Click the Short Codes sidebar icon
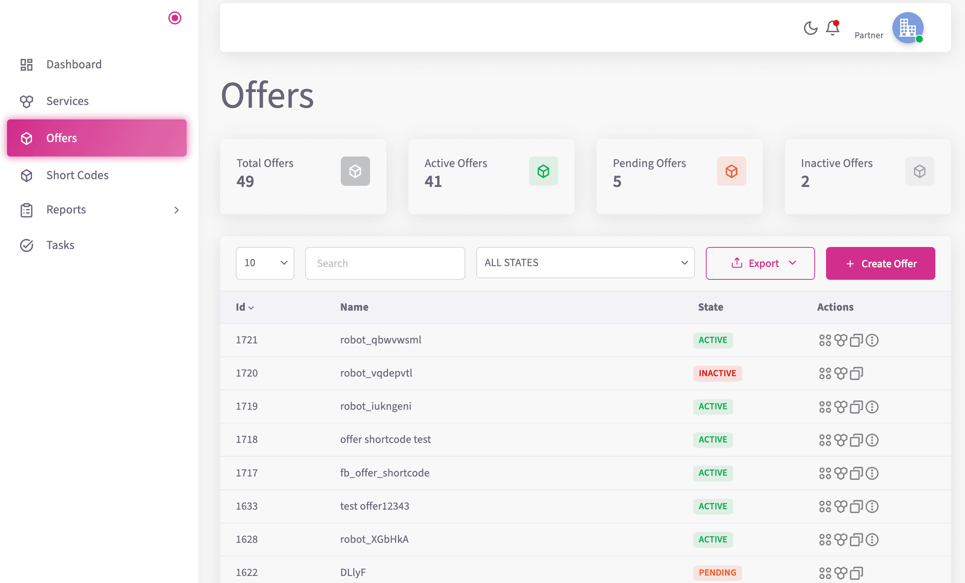Viewport: 965px width, 583px height. click(x=26, y=176)
